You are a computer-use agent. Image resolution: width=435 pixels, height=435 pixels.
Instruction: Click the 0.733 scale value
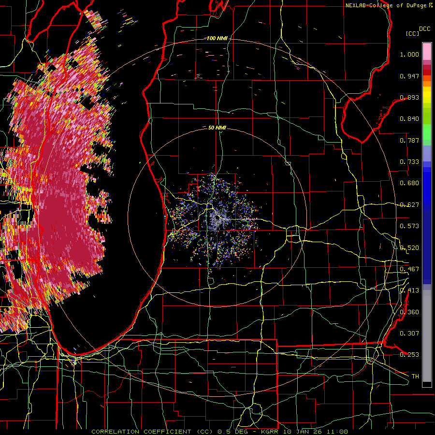click(409, 162)
